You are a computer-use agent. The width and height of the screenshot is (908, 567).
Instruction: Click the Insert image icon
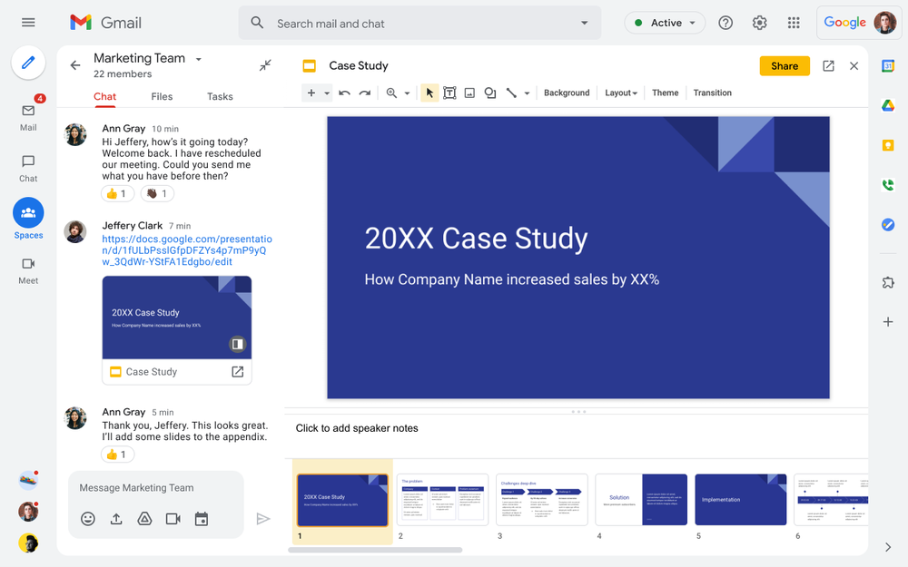469,93
